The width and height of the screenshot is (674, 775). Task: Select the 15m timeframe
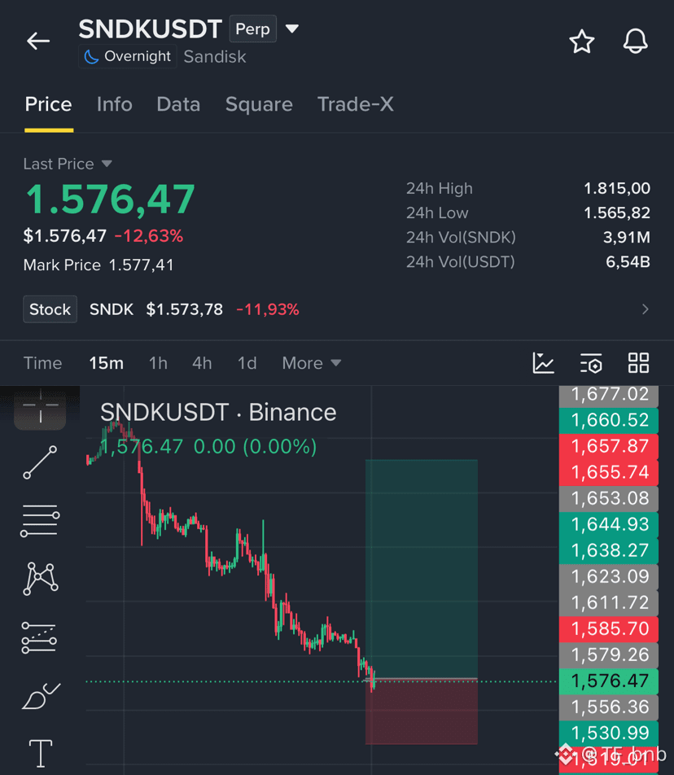coord(107,363)
